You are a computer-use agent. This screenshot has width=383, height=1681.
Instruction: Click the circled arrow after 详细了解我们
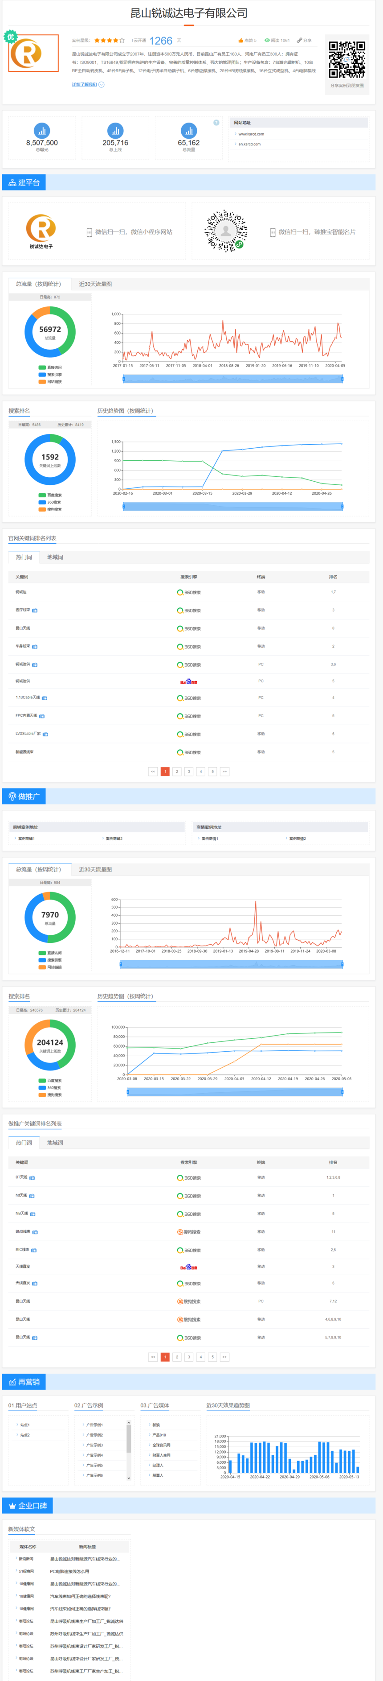point(101,85)
